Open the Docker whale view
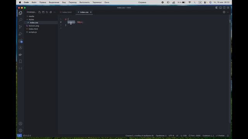The image size is (248, 139). pyautogui.click(x=21, y=54)
